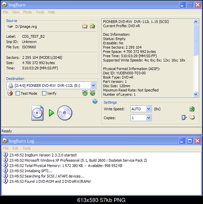
Task: Select the Searching for SCSI / ATAPI log entry
Action: point(47,176)
